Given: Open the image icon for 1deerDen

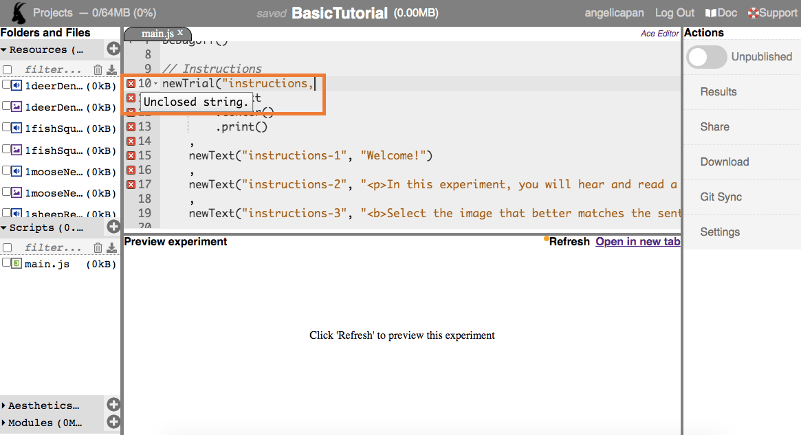Looking at the screenshot, I should pos(16,107).
